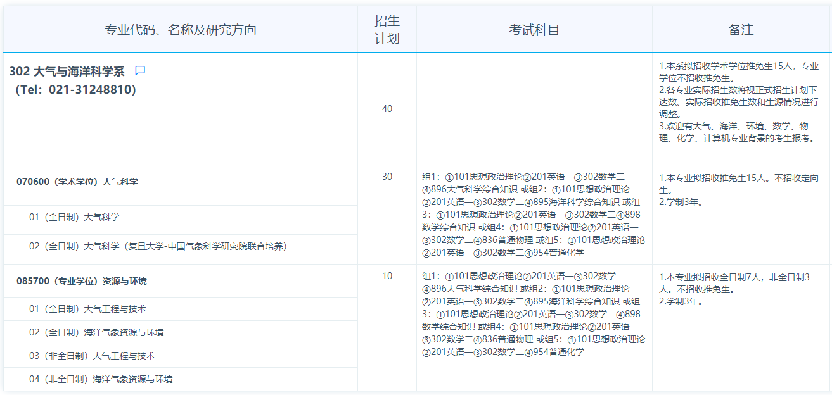The image size is (832, 395).
Task: Click the department enrollment plan number 40
Action: coord(387,109)
